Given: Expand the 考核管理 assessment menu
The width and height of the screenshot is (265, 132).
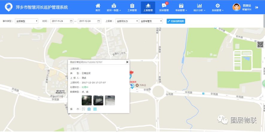Looking at the screenshot, I should point(181,7).
